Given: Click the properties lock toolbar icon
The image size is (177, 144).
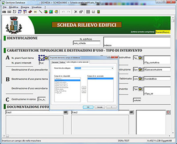Looking at the screenshot, I should [x=80, y=12].
